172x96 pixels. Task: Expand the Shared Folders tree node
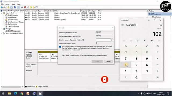(x=4, y=20)
